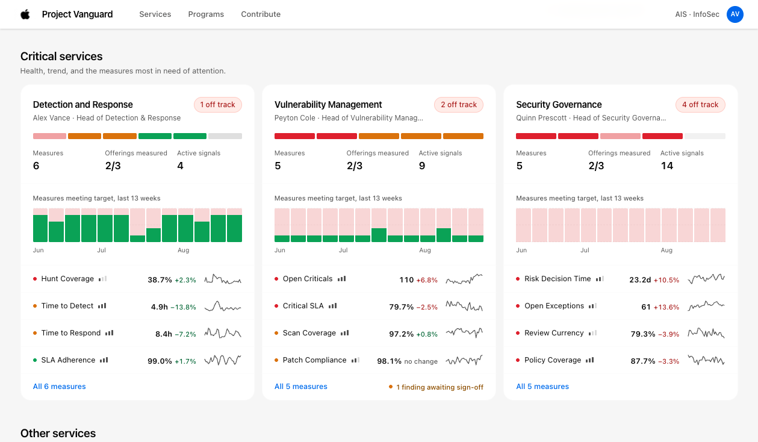The image size is (758, 442).
Task: Click signal bars icon beside SLA Adherence
Action: point(104,360)
